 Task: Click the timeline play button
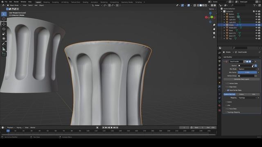tap(112, 127)
